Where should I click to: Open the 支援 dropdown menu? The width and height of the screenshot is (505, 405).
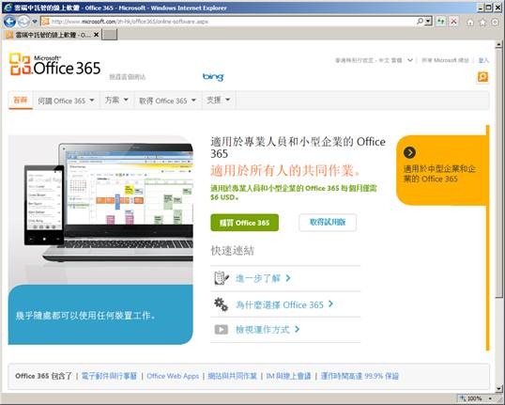pos(218,101)
